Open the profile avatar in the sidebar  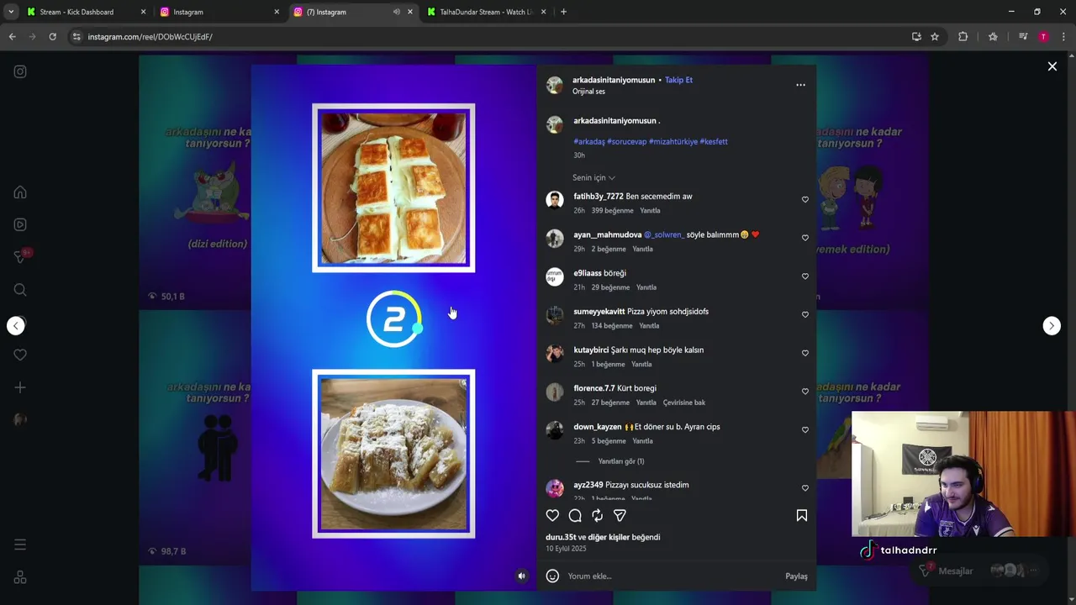(x=20, y=419)
